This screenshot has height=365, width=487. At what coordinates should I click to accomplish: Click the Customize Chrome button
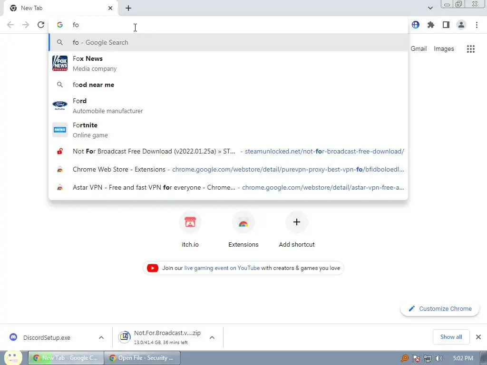[x=440, y=309]
